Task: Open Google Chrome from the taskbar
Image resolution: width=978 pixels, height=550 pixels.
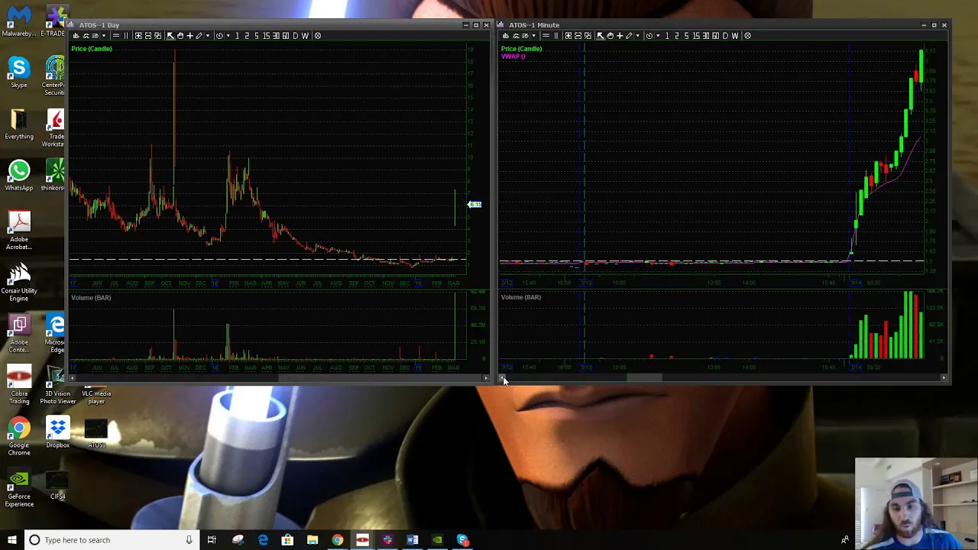Action: coord(338,540)
